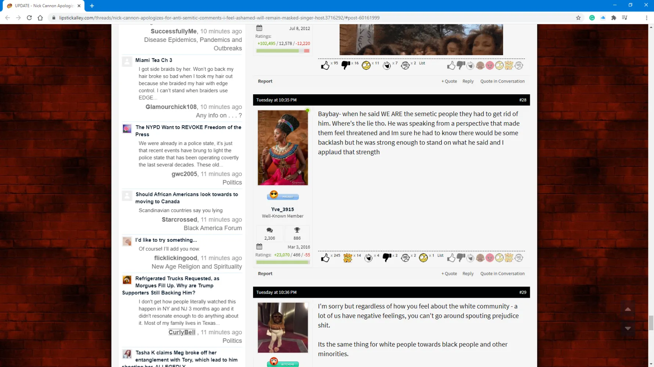Click the thumbs up rating on post #28
Image resolution: width=654 pixels, height=367 pixels.
451,258
